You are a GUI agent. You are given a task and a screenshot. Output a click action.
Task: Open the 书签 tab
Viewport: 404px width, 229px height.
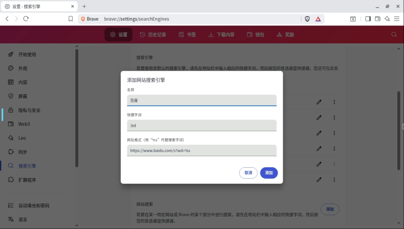[187, 34]
